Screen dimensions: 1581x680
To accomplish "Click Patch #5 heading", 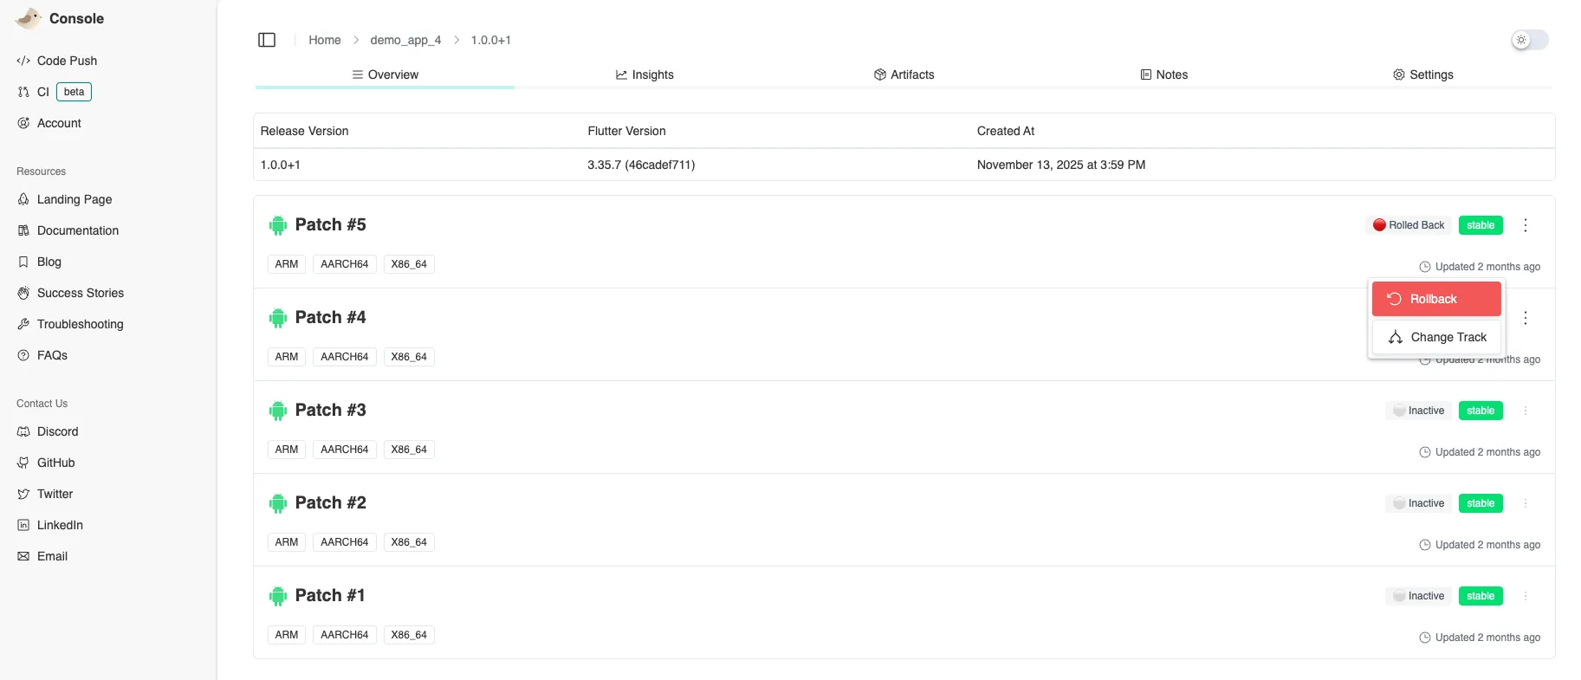I will click(331, 224).
